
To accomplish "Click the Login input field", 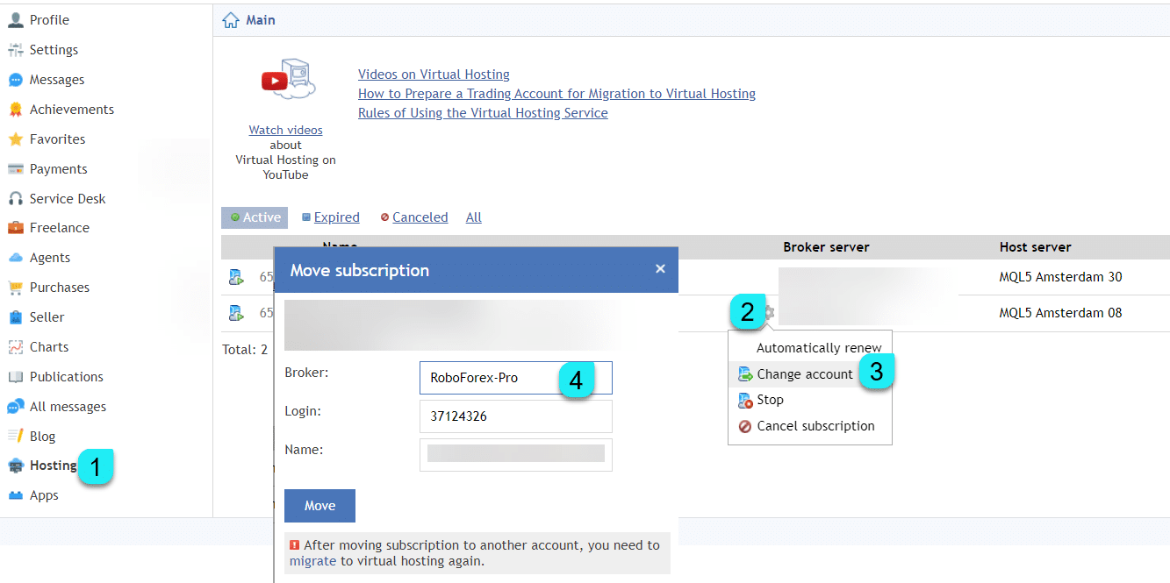I will pos(515,416).
